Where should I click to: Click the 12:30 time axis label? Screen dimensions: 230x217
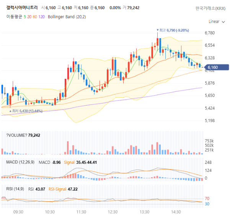point(113,212)
